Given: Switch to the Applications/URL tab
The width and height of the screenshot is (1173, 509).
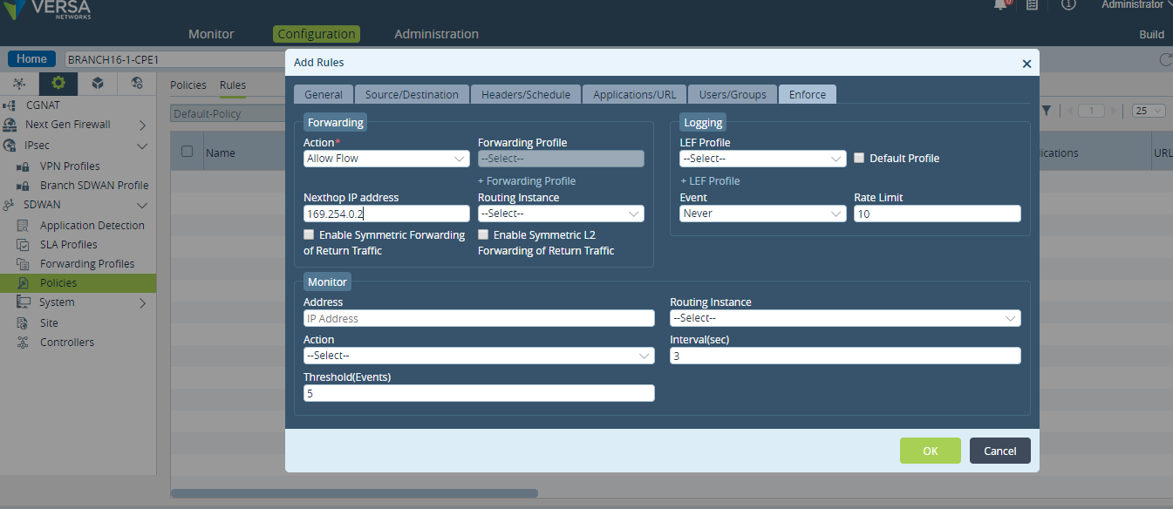Looking at the screenshot, I should click(634, 94).
